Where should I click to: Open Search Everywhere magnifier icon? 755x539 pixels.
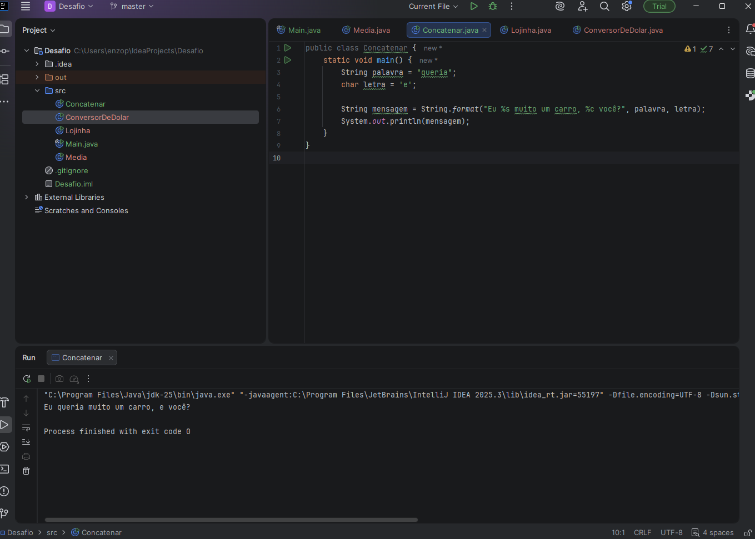(604, 7)
